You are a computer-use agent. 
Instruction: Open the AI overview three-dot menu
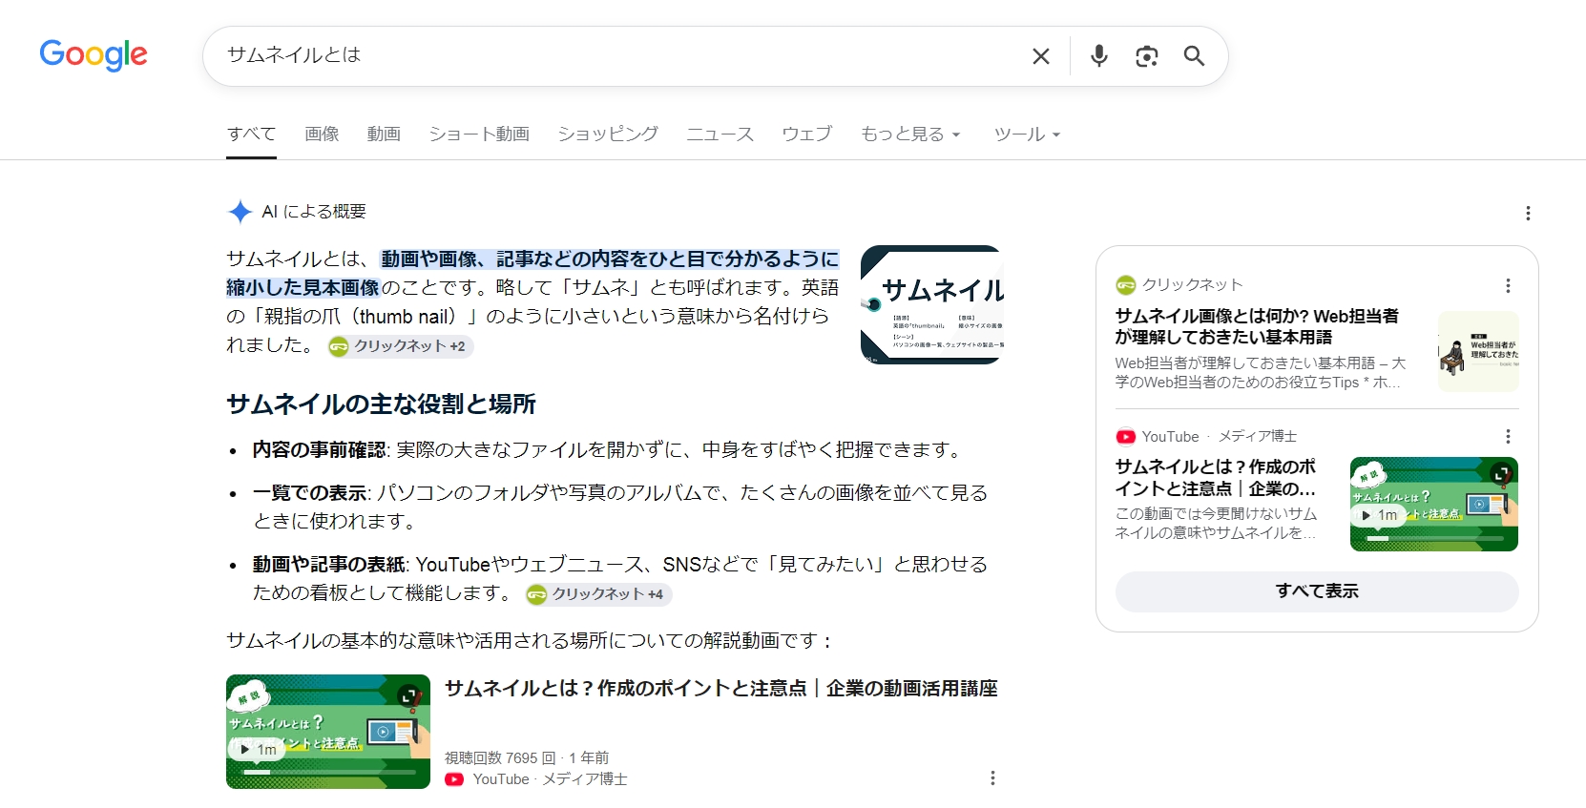[1528, 214]
